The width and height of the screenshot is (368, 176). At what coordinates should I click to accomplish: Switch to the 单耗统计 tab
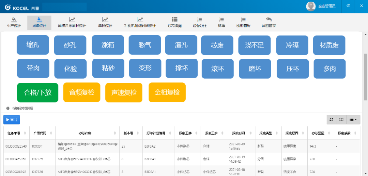105,23
